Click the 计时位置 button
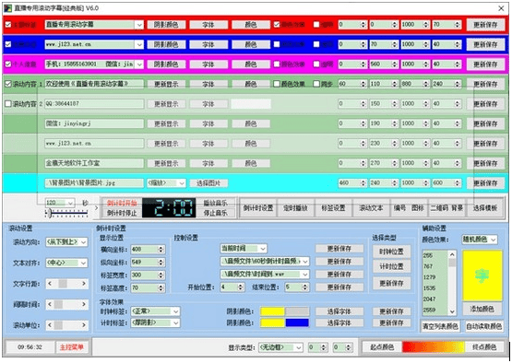Image resolution: width=512 pixels, height=363 pixels. [391, 267]
